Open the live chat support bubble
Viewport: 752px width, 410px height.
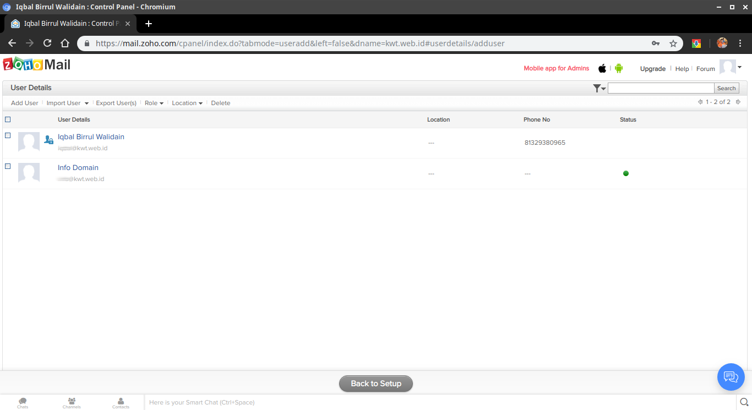pyautogui.click(x=731, y=377)
